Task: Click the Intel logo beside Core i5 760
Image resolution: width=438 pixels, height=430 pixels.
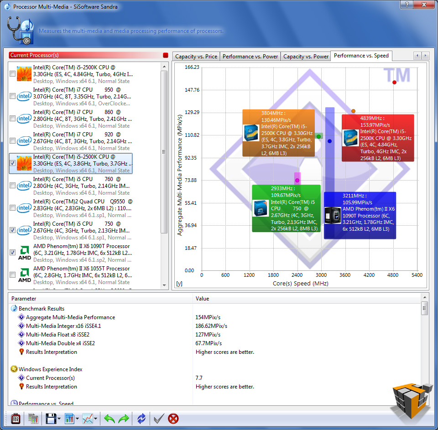Action: pos(24,186)
